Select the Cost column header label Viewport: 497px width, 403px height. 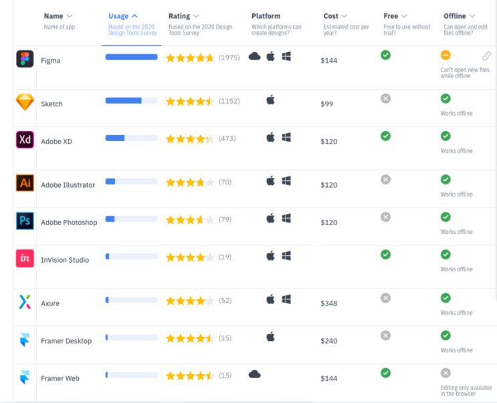(330, 16)
